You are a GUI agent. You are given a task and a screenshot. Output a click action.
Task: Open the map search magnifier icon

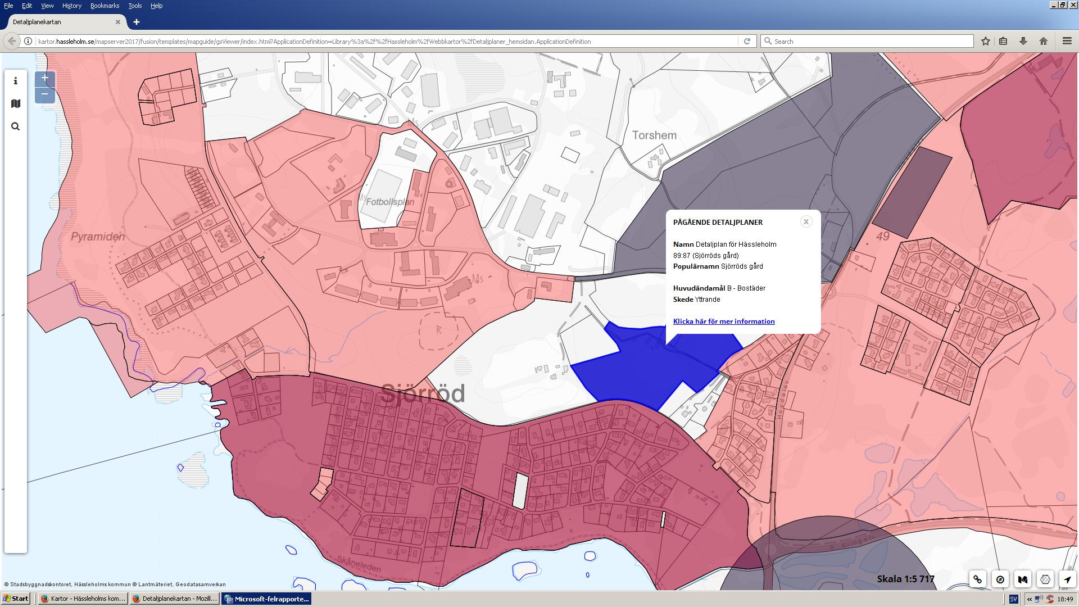click(x=15, y=126)
